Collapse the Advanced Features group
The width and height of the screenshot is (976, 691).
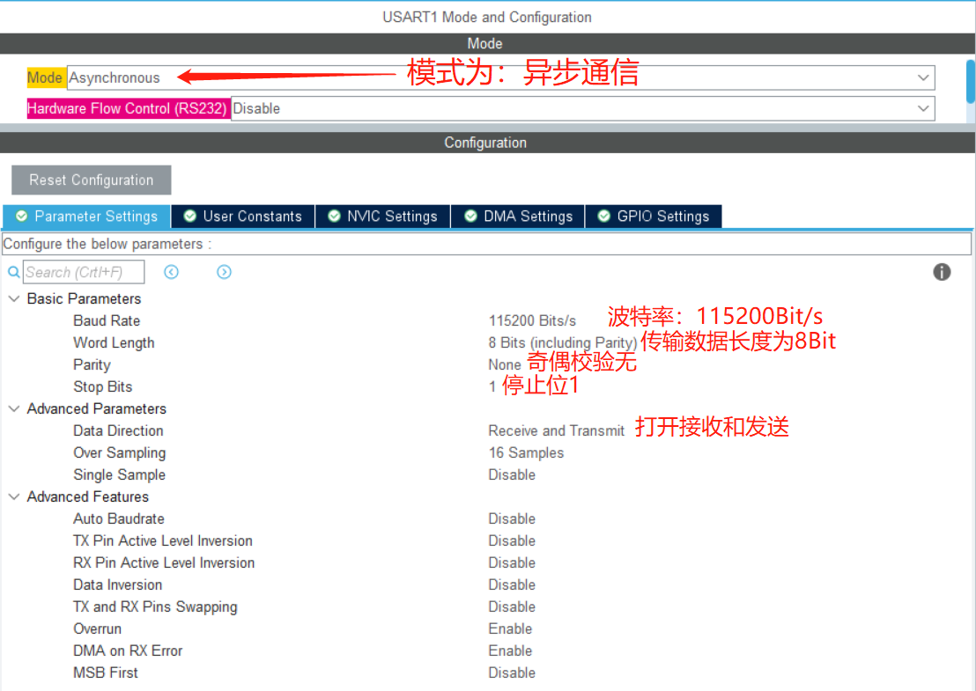pyautogui.click(x=14, y=496)
